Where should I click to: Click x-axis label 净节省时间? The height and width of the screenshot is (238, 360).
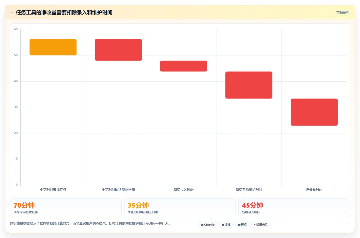click(314, 190)
